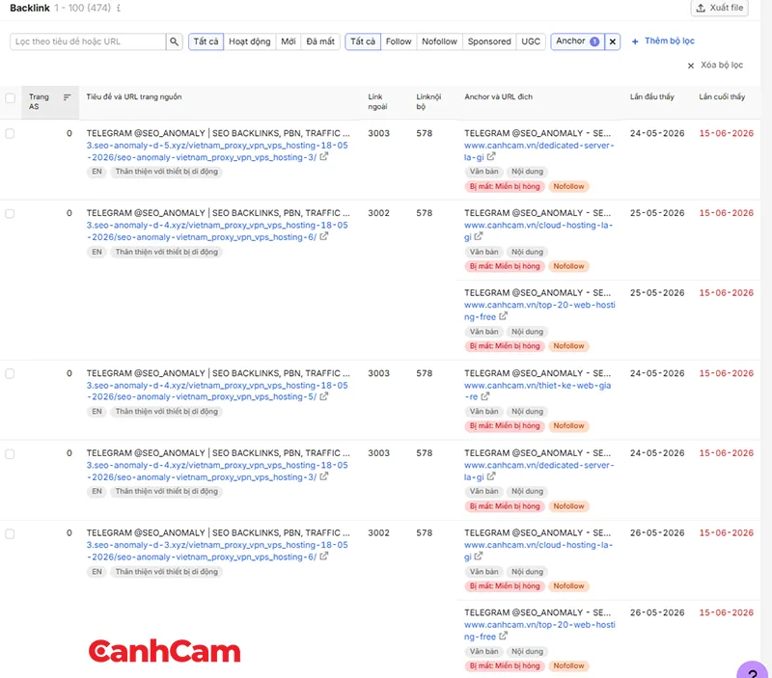Open external link icon for seo-anomaly-d-4.xyz hosting-3
Image resolution: width=772 pixels, height=678 pixels.
323,476
